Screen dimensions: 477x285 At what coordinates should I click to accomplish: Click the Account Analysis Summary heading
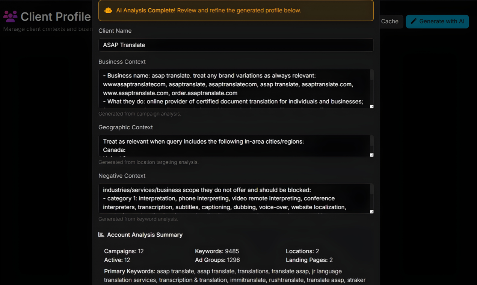tap(145, 235)
